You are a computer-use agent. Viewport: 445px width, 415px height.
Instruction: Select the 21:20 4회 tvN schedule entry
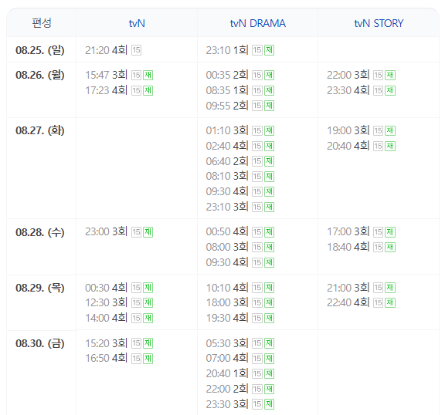pos(106,50)
